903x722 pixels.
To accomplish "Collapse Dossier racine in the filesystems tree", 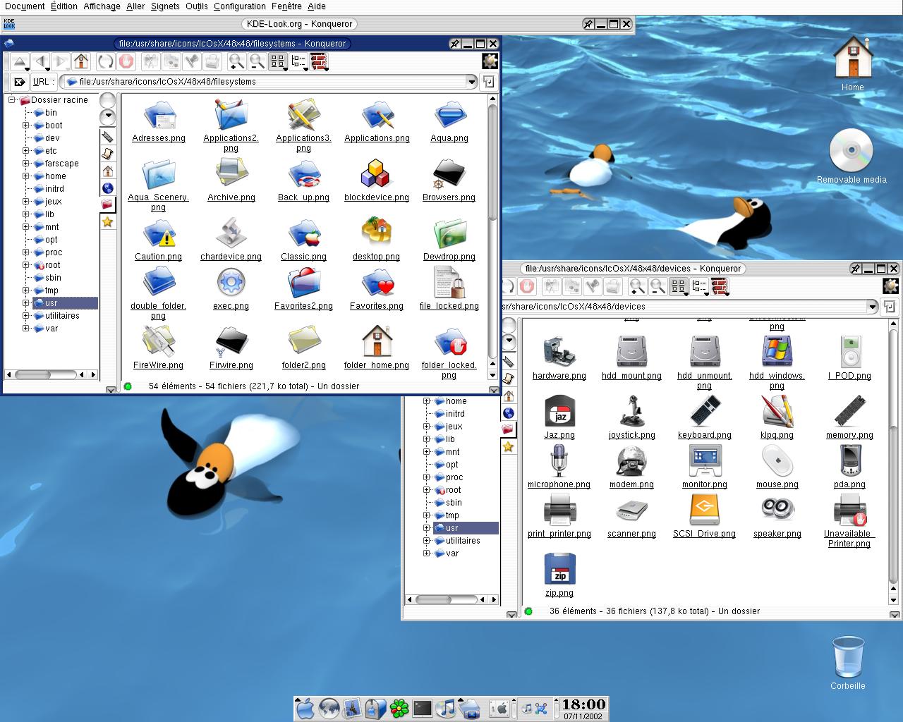I will pos(12,100).
